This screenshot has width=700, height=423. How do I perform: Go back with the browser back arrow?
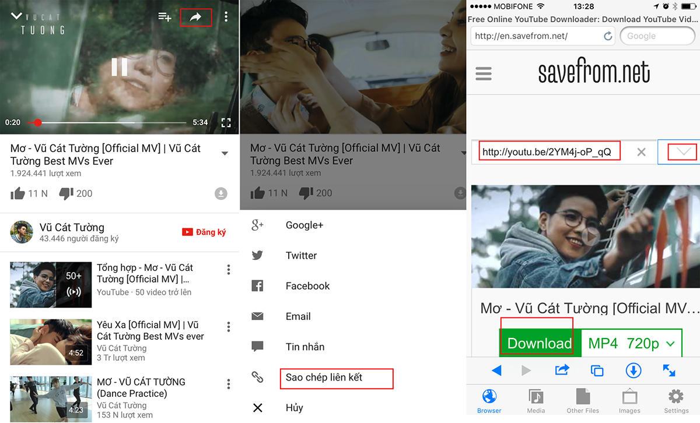[x=497, y=370]
